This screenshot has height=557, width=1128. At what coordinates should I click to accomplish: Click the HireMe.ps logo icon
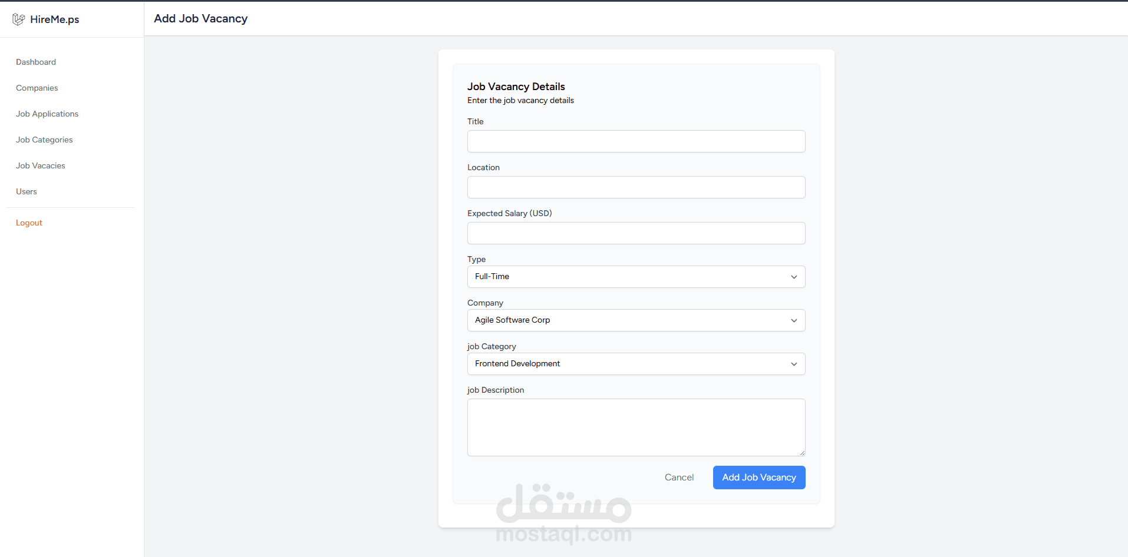click(x=19, y=19)
